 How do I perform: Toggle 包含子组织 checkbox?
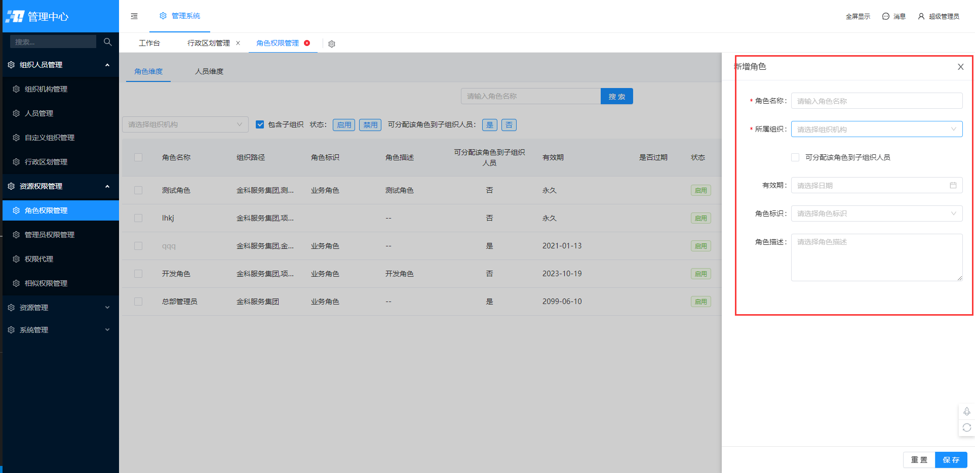coord(260,124)
